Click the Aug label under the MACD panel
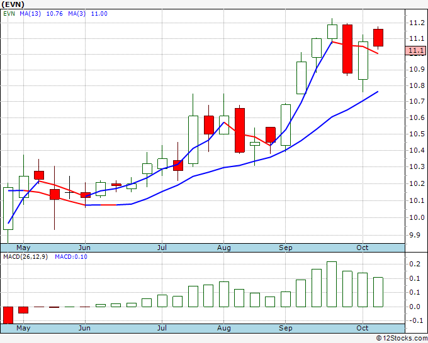Screen dimensions: 428x343 (224, 329)
